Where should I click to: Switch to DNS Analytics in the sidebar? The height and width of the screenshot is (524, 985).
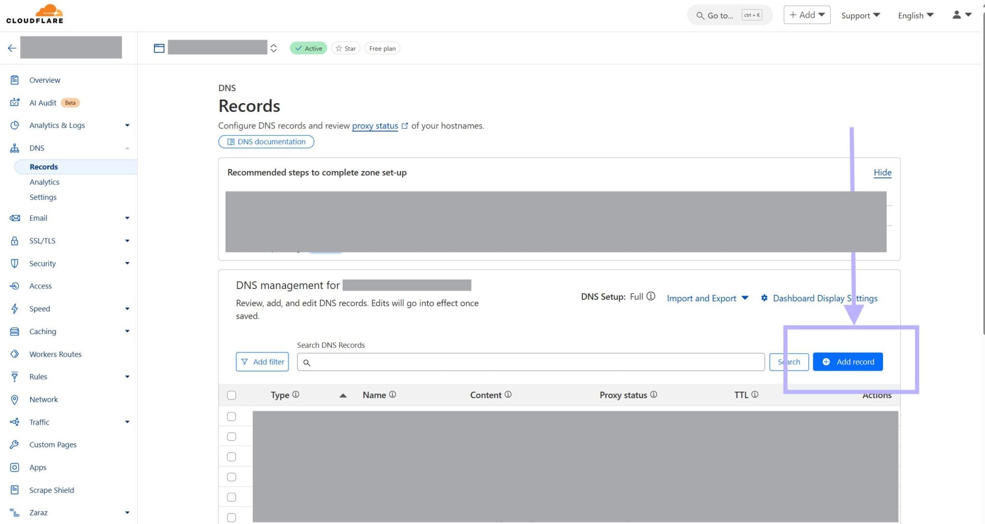44,182
